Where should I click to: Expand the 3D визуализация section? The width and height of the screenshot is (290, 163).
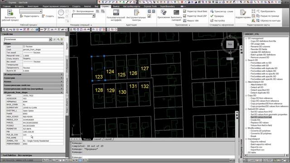click(x=62, y=74)
